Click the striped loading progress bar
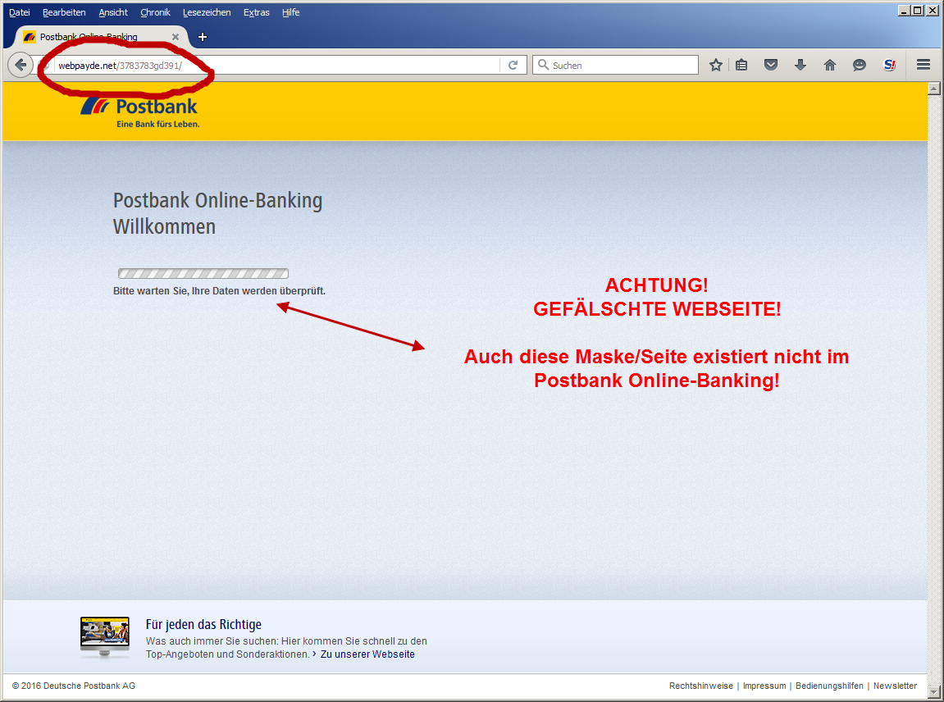Screen dimensions: 944x702 tap(203, 273)
